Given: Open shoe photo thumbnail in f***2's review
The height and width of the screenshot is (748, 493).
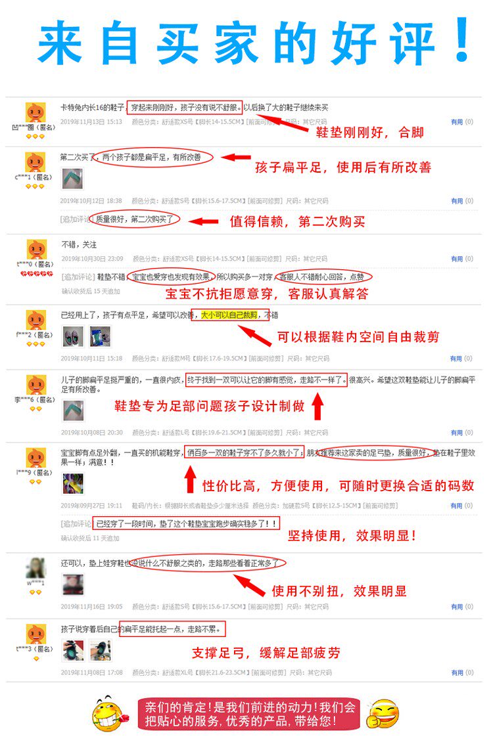Looking at the screenshot, I should (x=73, y=336).
